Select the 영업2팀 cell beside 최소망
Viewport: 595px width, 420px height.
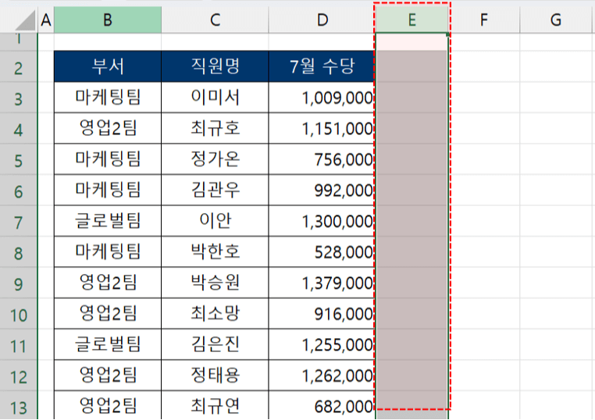(x=108, y=314)
